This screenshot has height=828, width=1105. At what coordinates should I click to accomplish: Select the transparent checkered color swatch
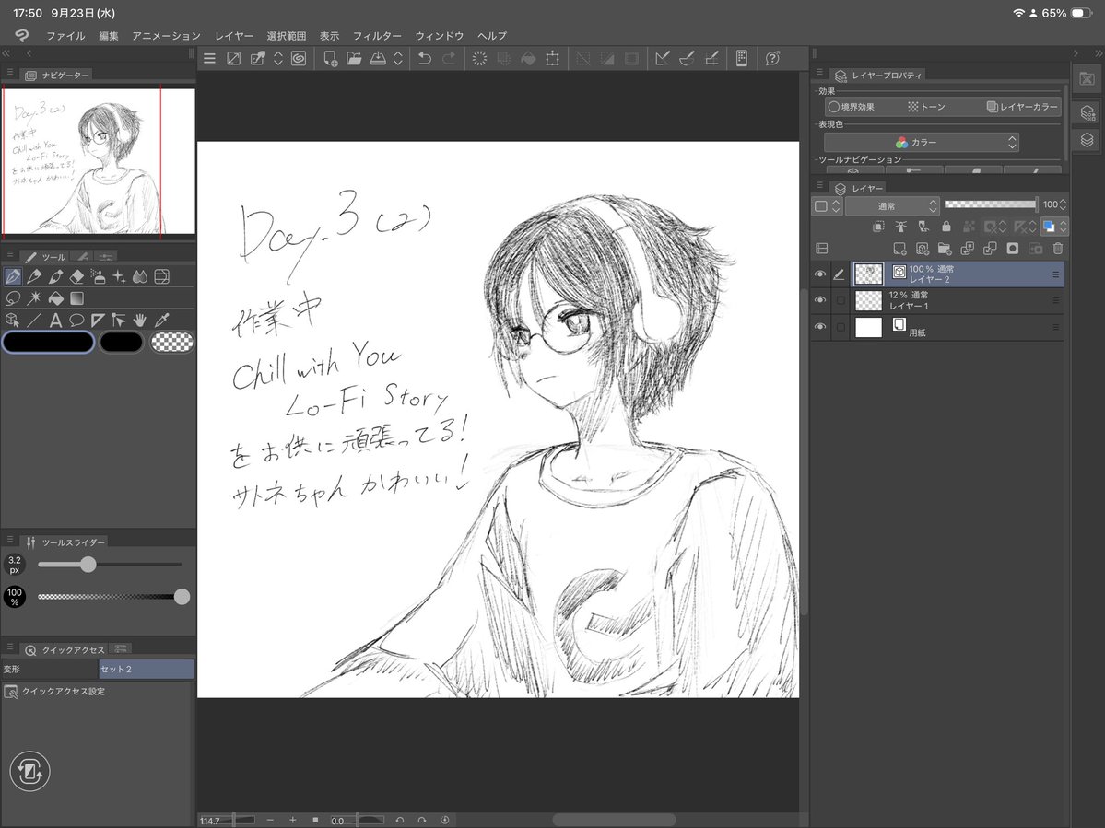coord(172,343)
